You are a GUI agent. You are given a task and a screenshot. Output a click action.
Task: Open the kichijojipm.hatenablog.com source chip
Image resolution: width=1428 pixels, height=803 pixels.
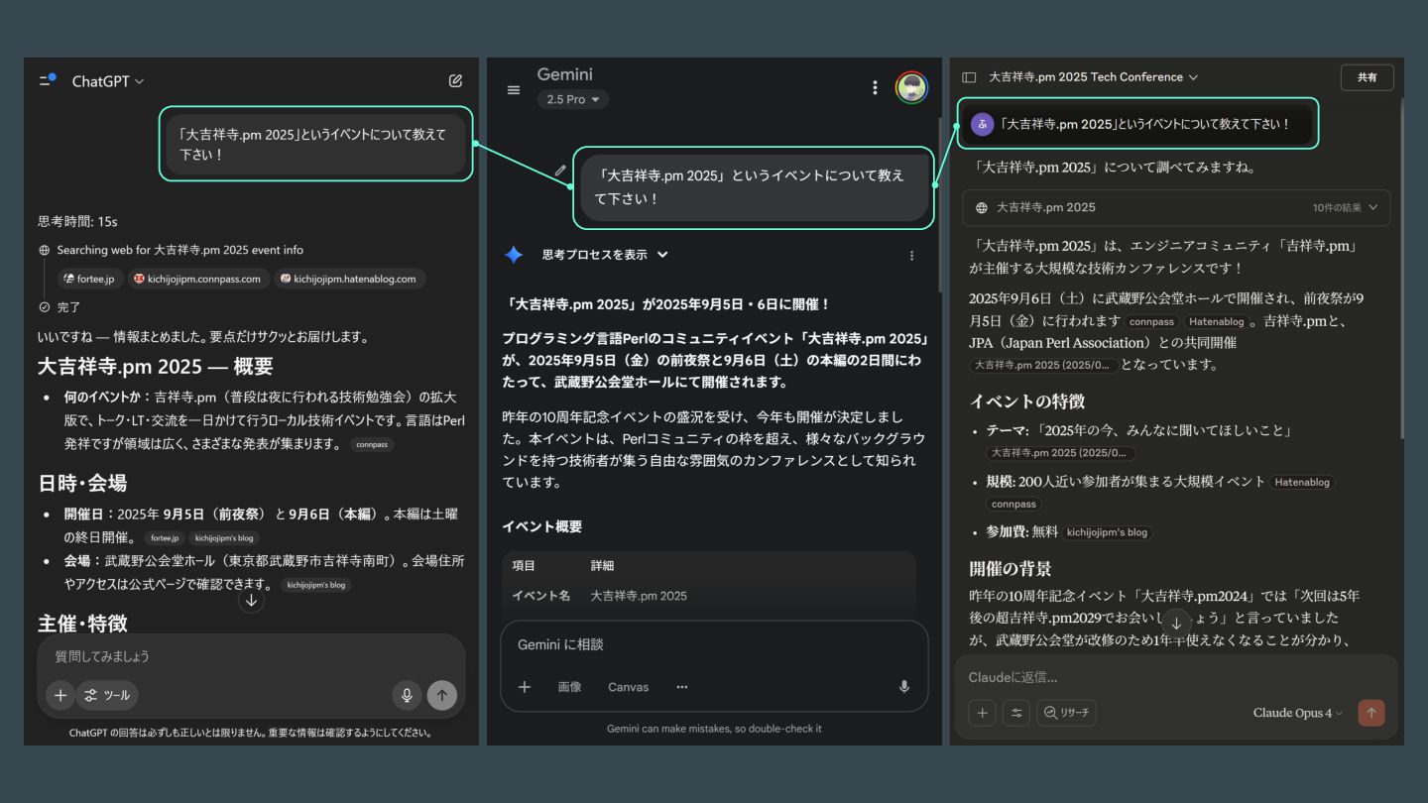(x=349, y=279)
